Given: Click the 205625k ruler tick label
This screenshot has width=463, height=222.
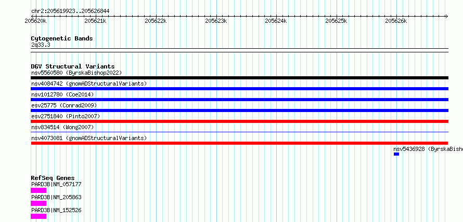Looking at the screenshot, I should point(336,21).
